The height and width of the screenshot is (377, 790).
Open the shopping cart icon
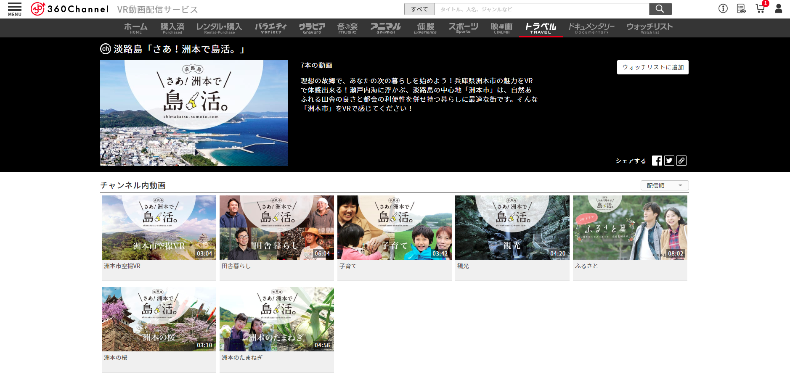point(760,8)
